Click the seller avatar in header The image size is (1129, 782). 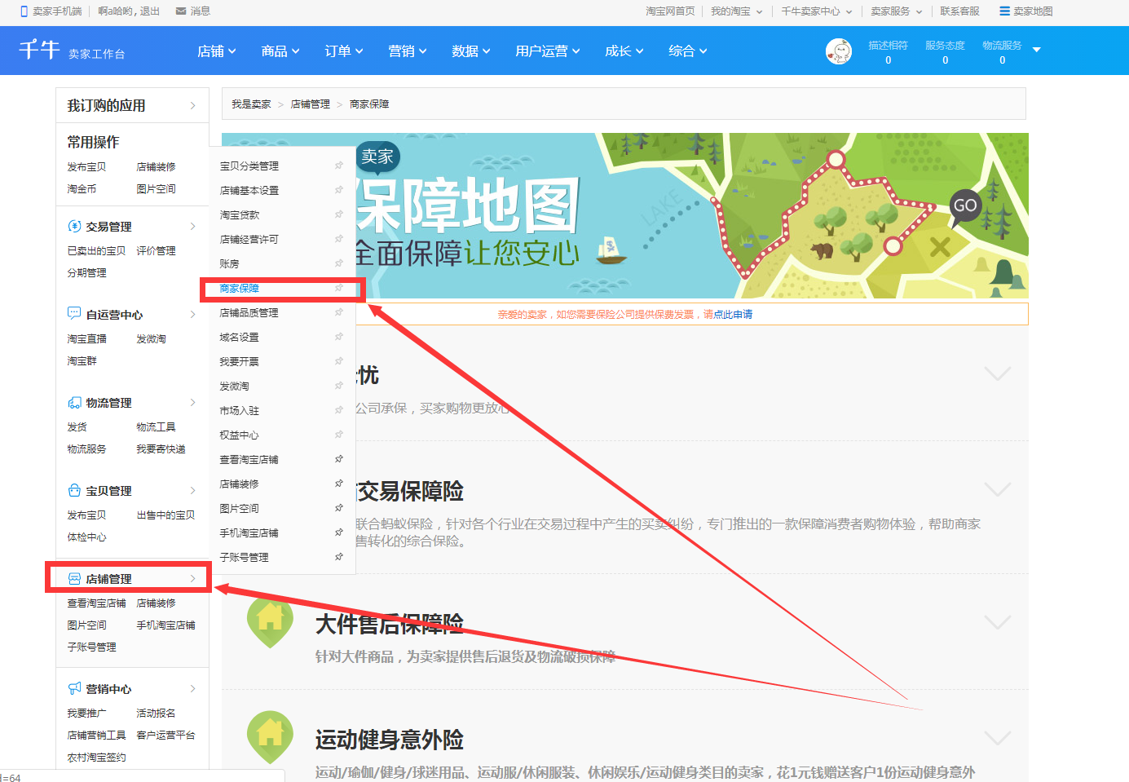[x=839, y=51]
